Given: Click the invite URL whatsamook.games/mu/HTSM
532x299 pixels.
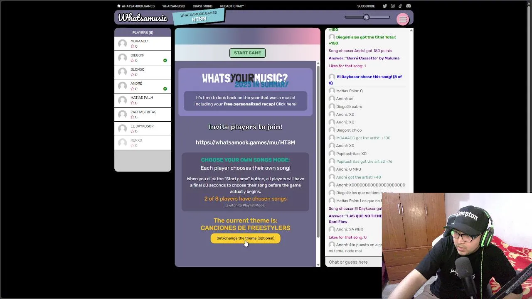Looking at the screenshot, I should (245, 142).
